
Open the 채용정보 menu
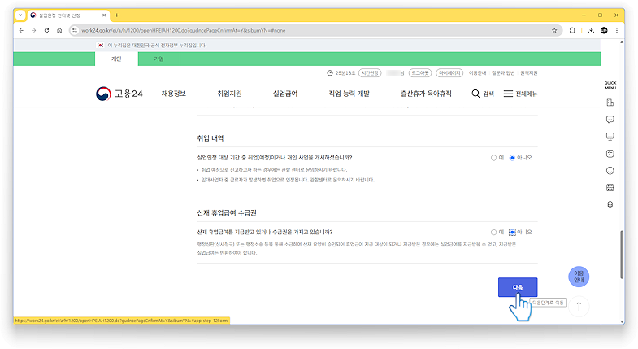[x=174, y=94]
